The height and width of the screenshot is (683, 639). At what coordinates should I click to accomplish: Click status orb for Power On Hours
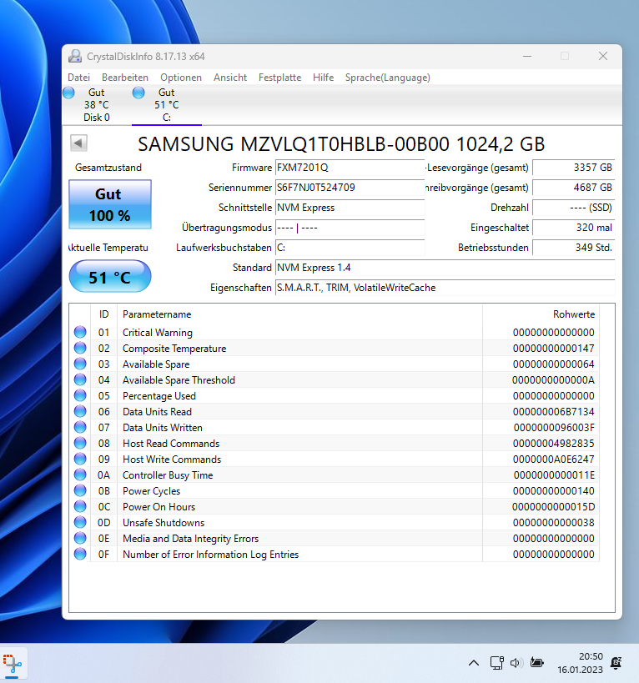click(x=80, y=506)
